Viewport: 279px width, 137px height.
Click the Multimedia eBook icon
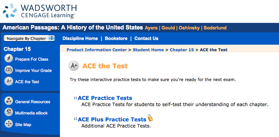9,112
